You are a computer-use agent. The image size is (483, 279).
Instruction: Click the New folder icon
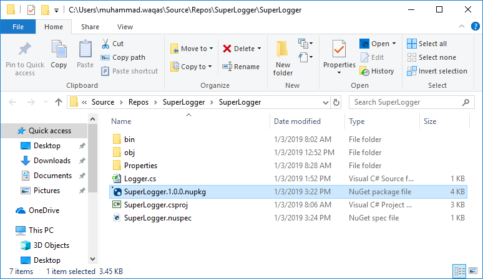click(282, 49)
